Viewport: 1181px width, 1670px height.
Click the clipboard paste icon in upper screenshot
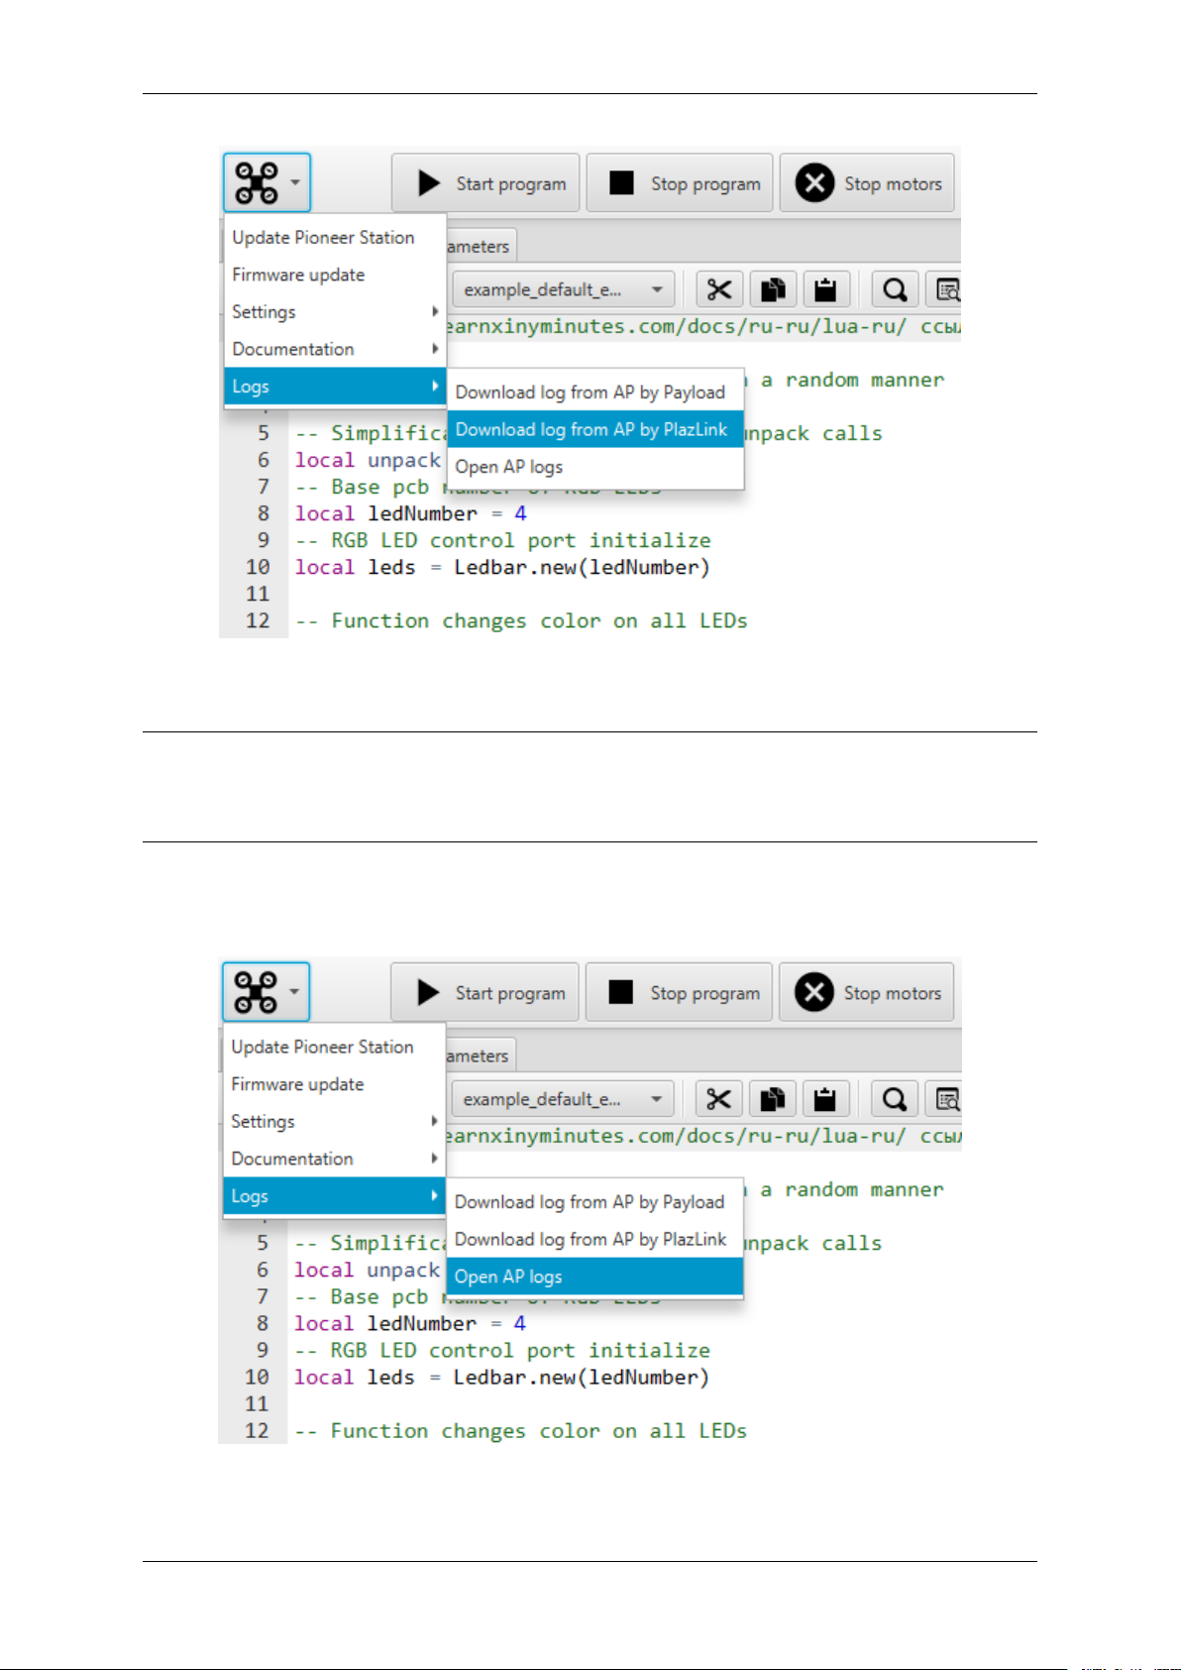click(x=825, y=289)
